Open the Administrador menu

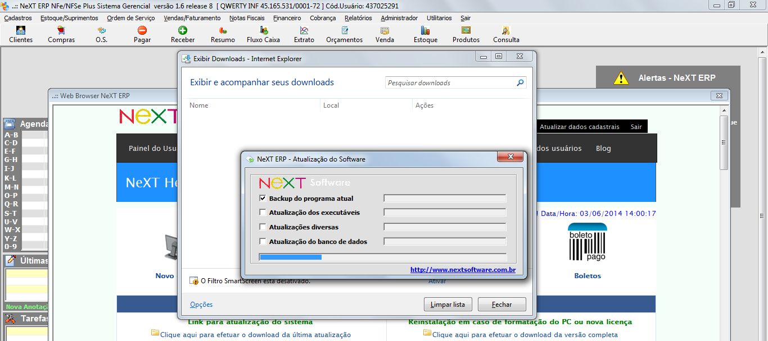(x=399, y=17)
